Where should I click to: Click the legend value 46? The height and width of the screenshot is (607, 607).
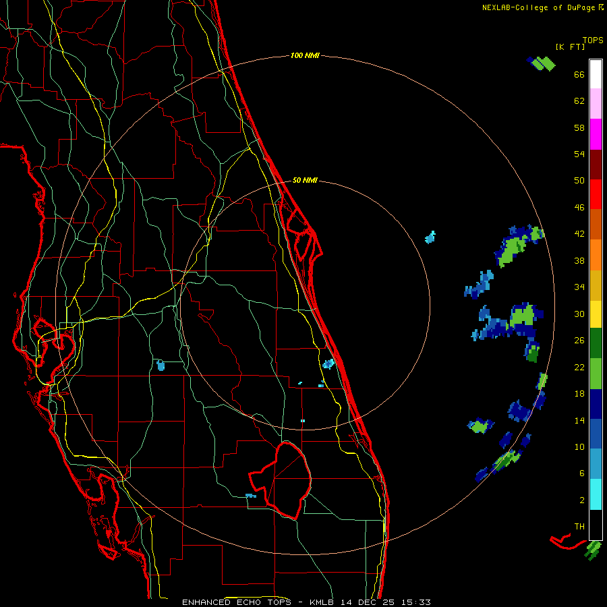coord(579,208)
